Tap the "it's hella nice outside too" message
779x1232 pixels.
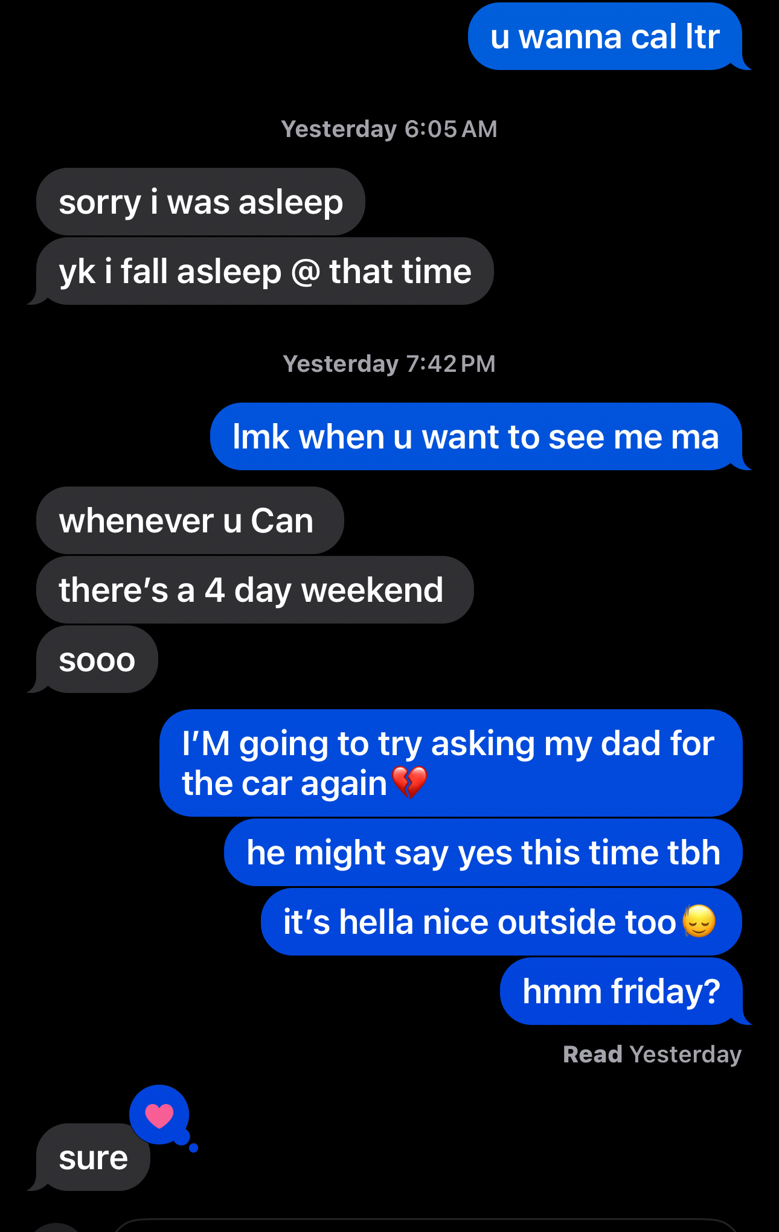pyautogui.click(x=501, y=922)
